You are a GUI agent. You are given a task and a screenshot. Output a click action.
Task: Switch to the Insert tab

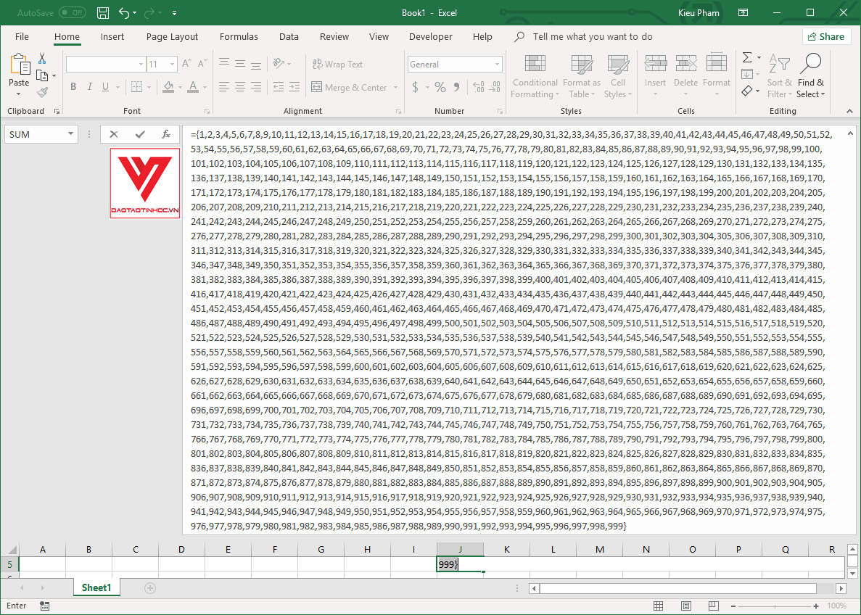tap(112, 37)
